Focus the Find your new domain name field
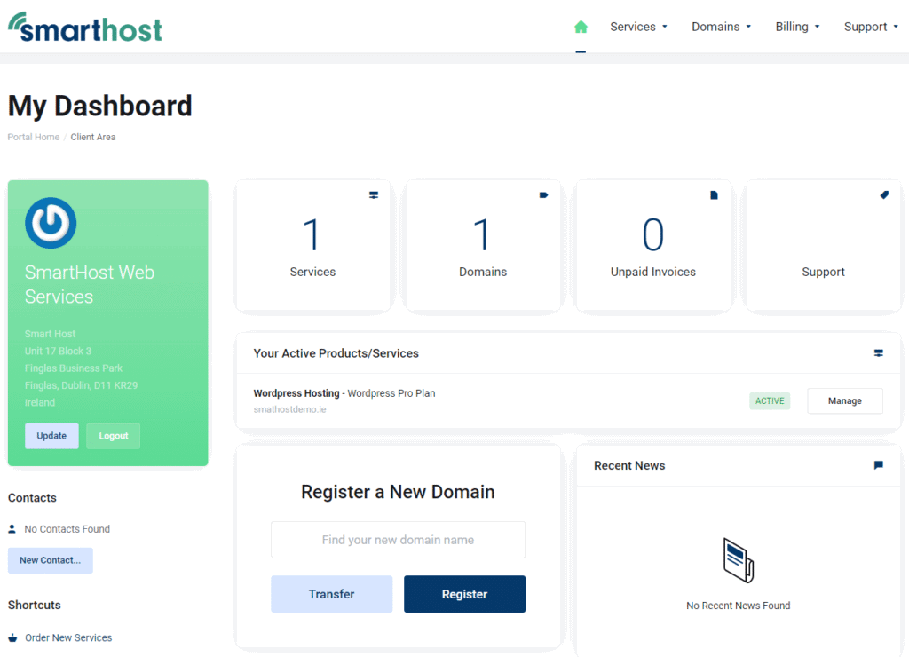Viewport: 909px width, 657px height. point(398,540)
